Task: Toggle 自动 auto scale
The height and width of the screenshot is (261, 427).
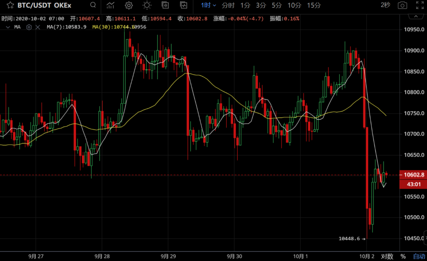Action: click(419, 256)
